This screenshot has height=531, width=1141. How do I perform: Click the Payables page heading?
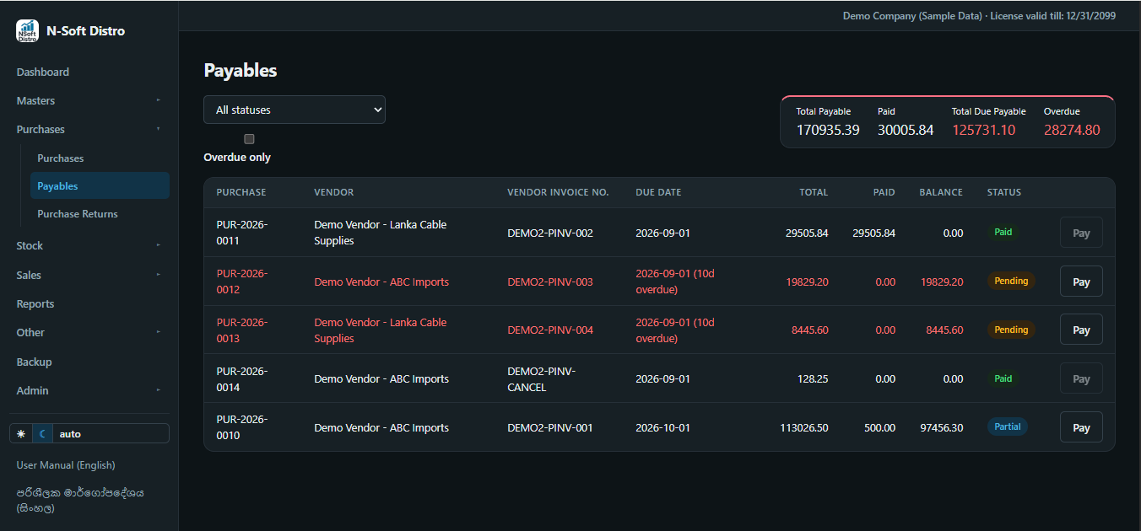click(241, 71)
